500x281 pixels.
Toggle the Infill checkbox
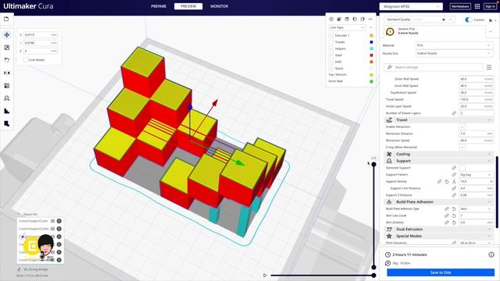click(x=331, y=62)
